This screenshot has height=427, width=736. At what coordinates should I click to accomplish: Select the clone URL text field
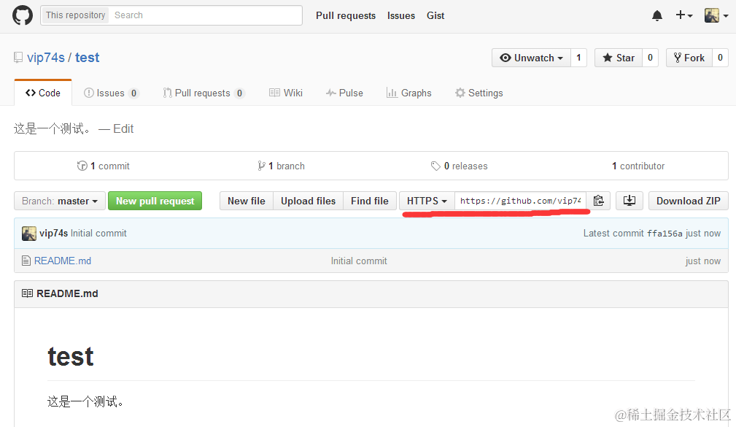521,201
